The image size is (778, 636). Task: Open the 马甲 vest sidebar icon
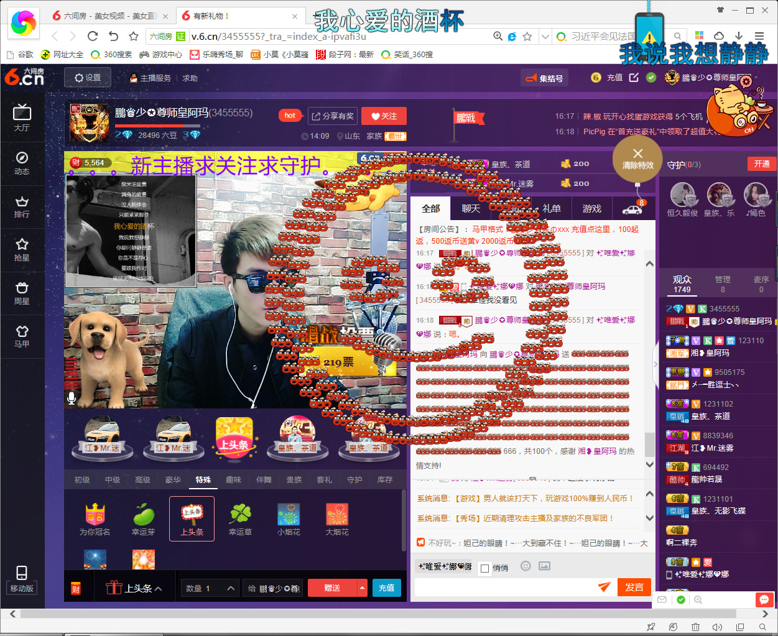click(x=22, y=336)
